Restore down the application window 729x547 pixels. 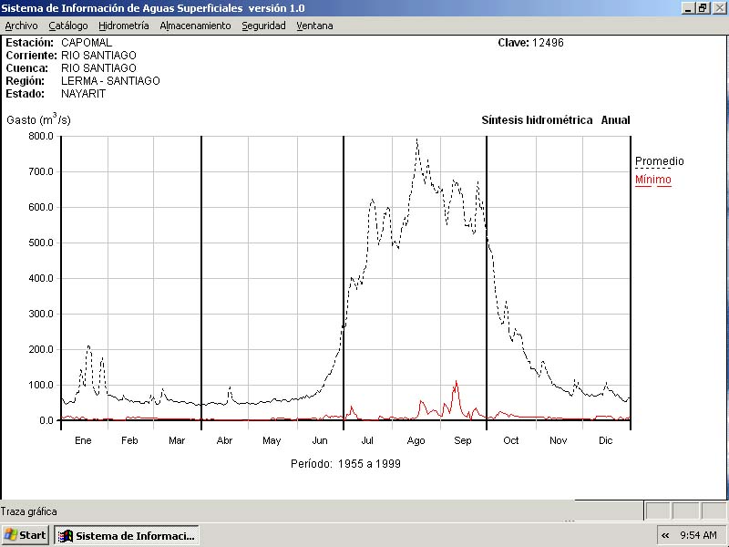pyautogui.click(x=703, y=7)
